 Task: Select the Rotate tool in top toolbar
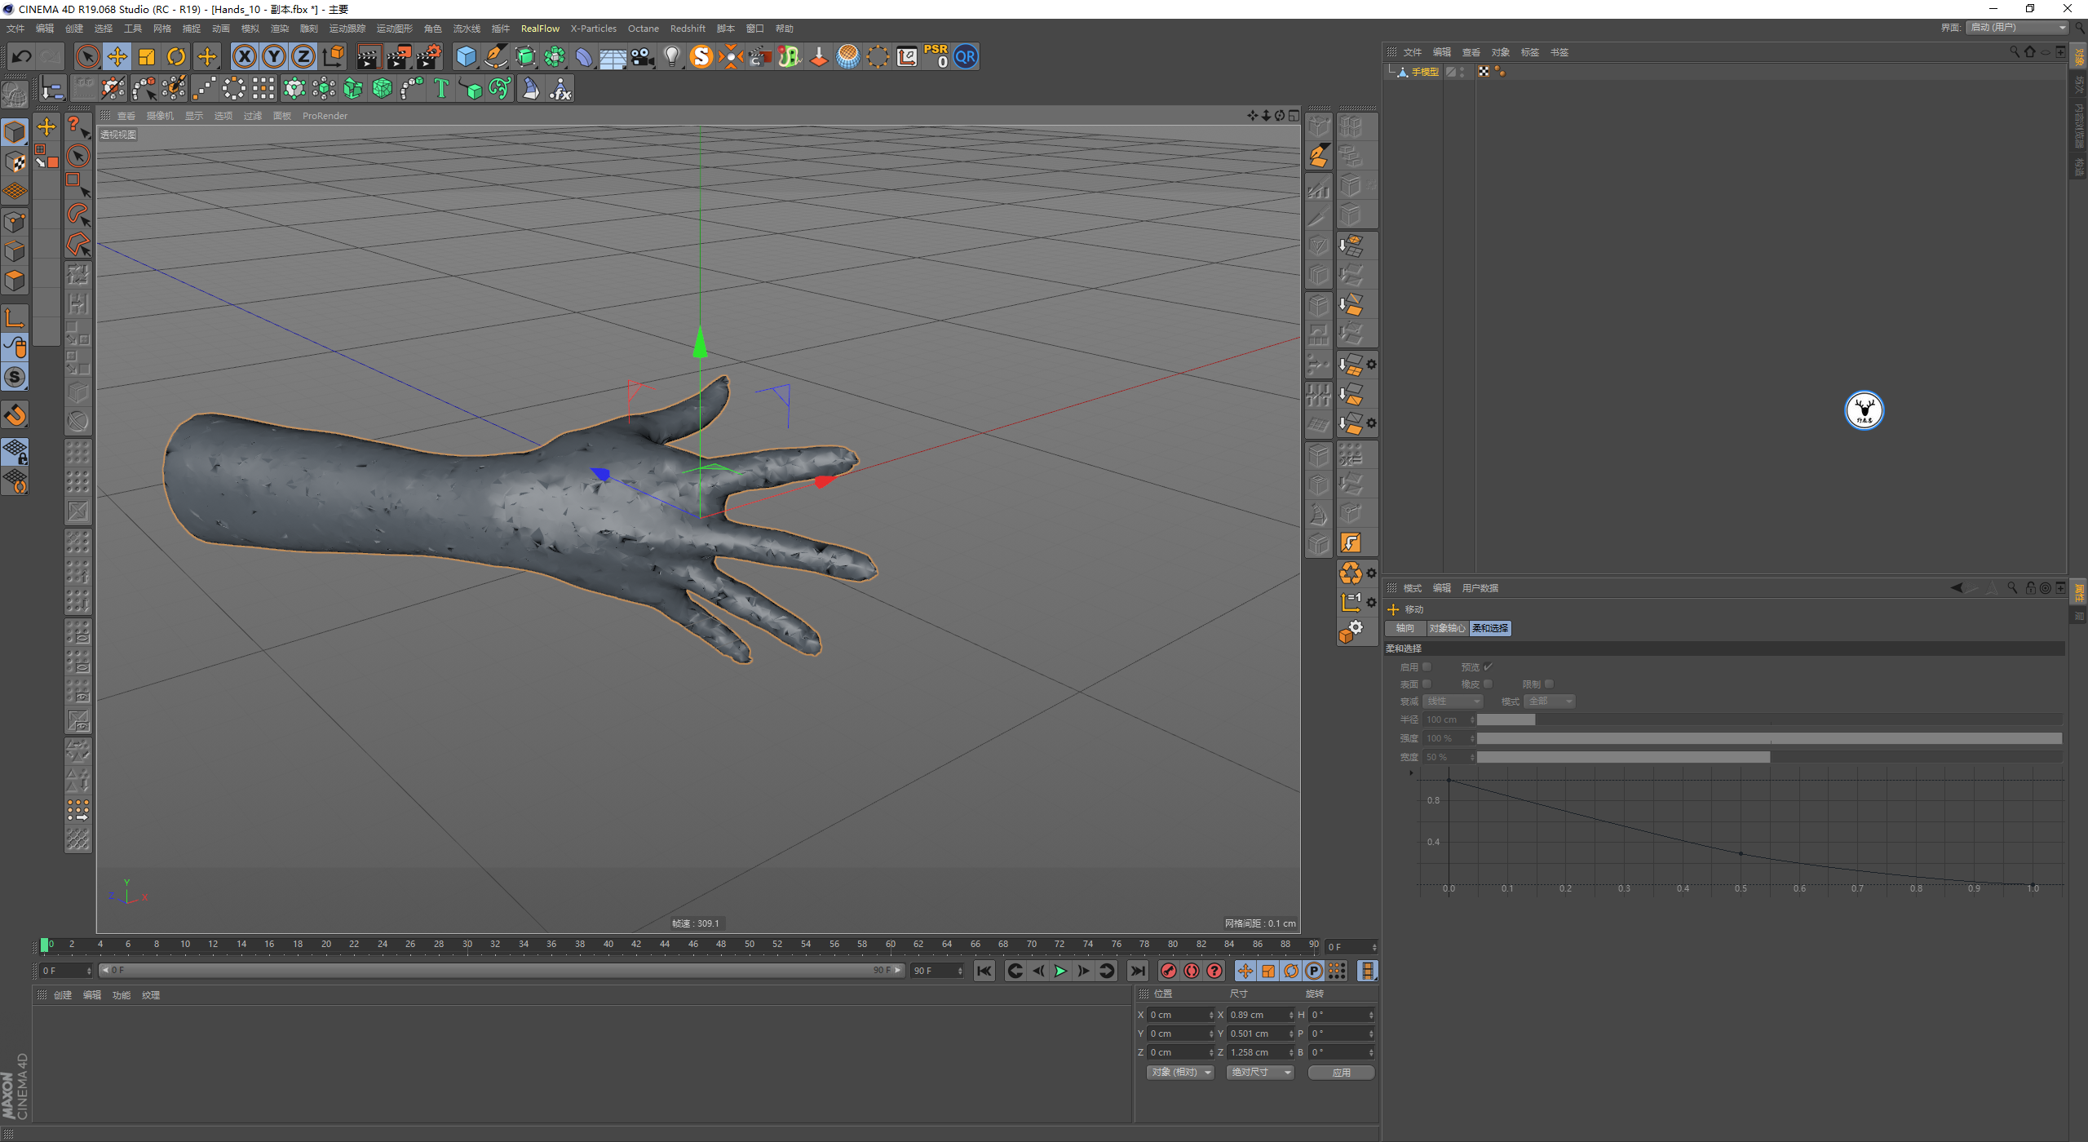[x=176, y=56]
